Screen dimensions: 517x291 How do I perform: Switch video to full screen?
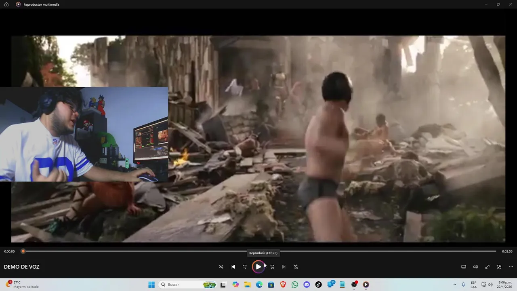pos(488,267)
